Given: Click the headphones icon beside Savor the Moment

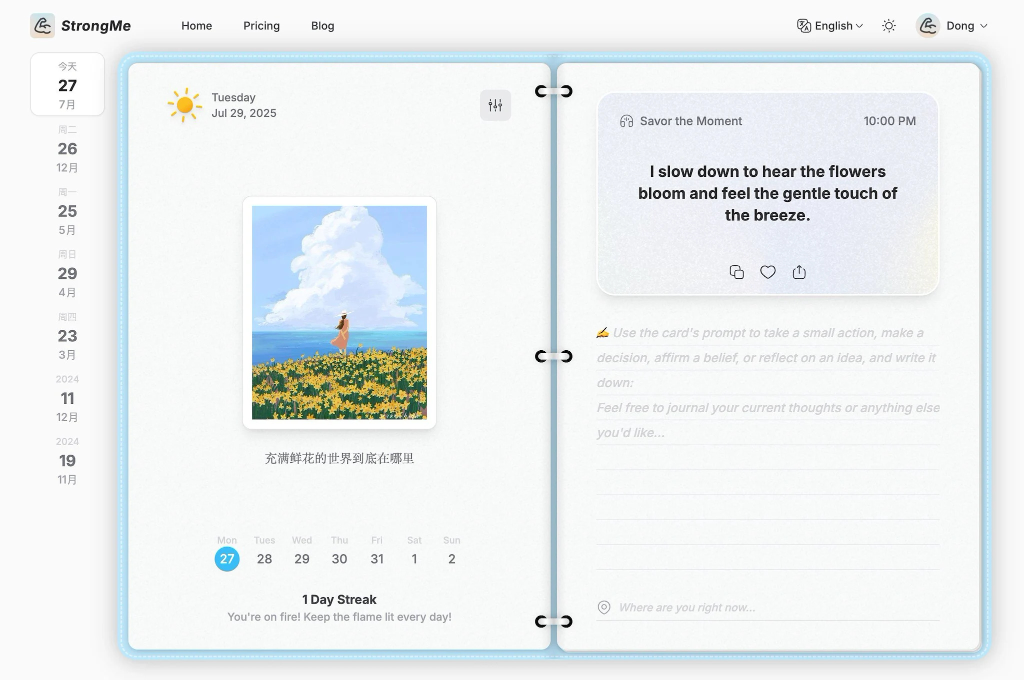Looking at the screenshot, I should point(626,121).
